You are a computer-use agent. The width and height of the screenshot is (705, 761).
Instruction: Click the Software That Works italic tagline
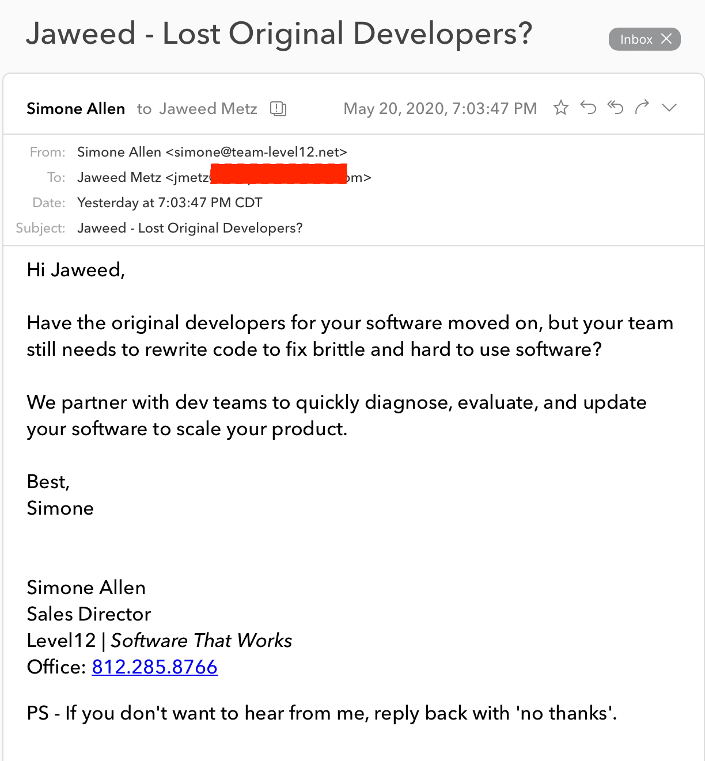201,640
